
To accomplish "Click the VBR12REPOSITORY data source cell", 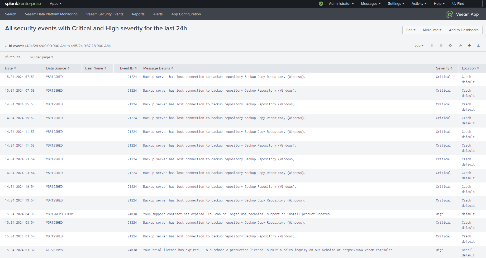I will [60, 214].
